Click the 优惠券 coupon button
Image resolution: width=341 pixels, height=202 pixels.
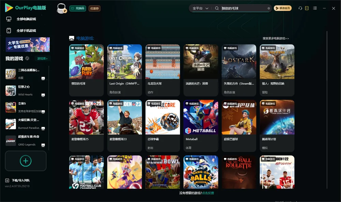94,8
